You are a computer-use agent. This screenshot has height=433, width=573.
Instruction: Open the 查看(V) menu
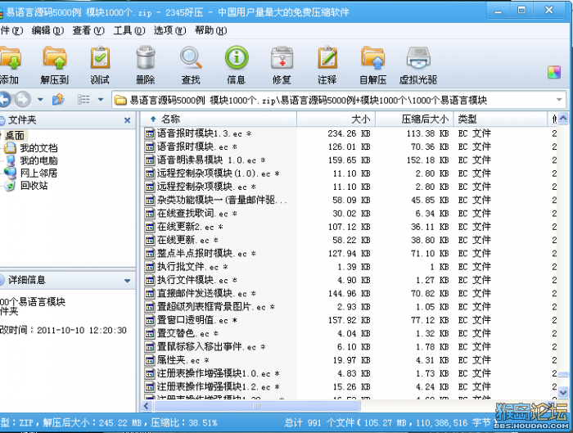coord(88,30)
